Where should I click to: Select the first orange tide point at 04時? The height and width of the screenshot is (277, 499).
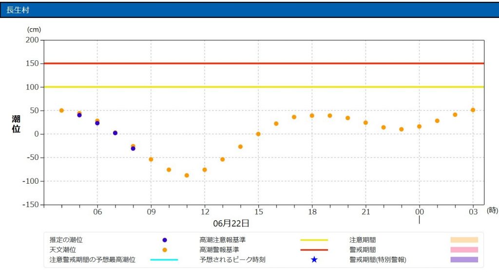(61, 110)
